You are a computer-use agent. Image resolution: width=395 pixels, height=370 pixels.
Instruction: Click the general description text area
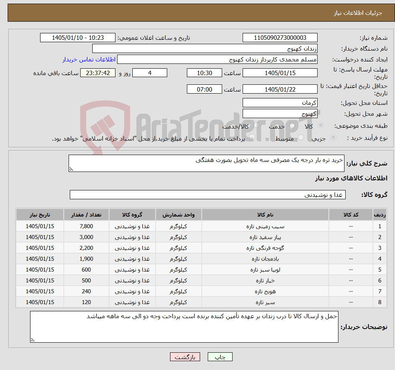206,163
